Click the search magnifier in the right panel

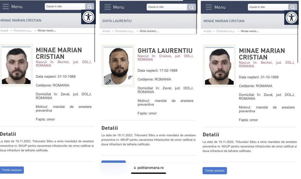coord(293,7)
